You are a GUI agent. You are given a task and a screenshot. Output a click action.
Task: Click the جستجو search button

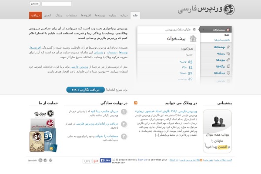coord(35,3)
